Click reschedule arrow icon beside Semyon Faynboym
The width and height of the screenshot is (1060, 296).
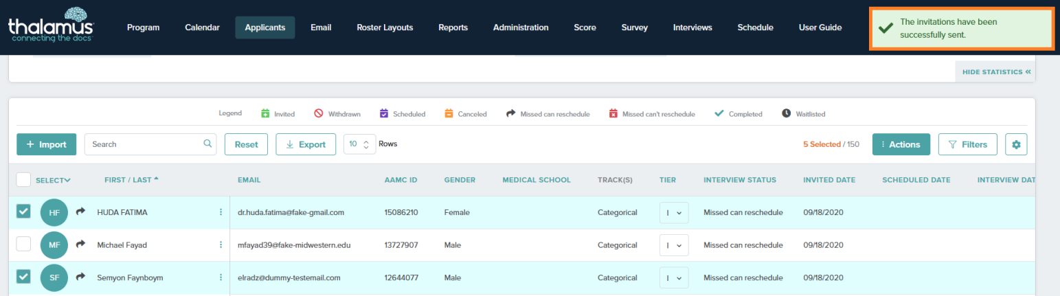pos(80,277)
